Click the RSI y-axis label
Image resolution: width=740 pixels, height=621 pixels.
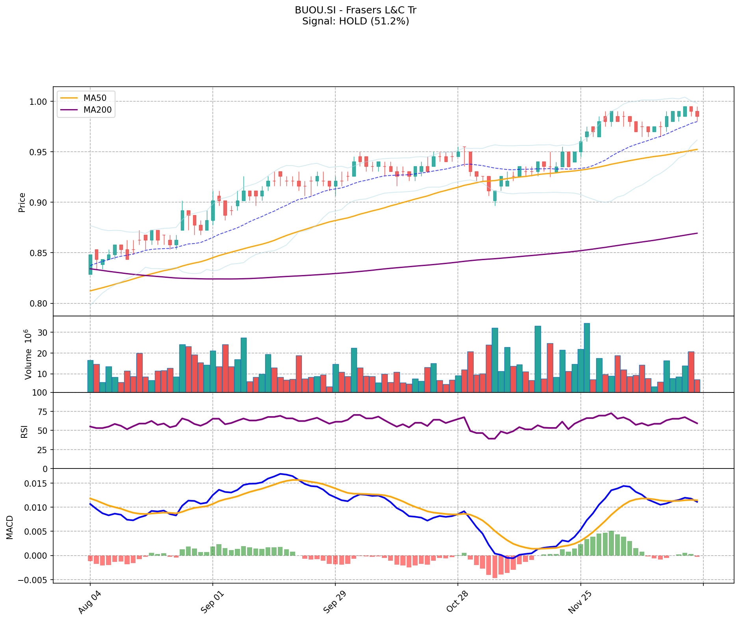pos(24,431)
